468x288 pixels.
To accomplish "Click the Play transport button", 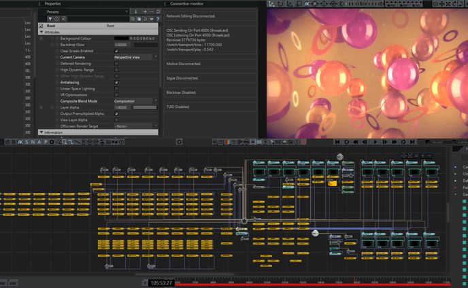I will 375,142.
